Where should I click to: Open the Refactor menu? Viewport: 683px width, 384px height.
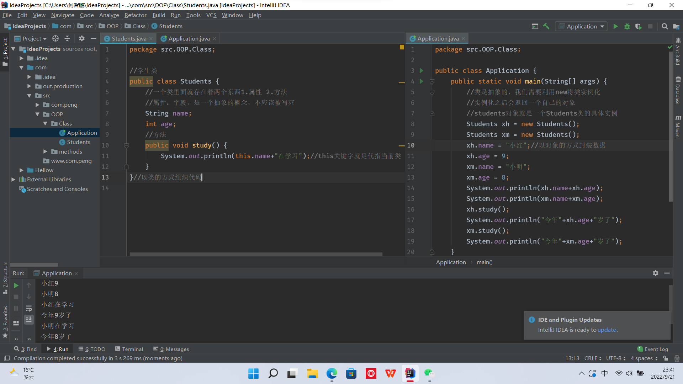click(135, 15)
